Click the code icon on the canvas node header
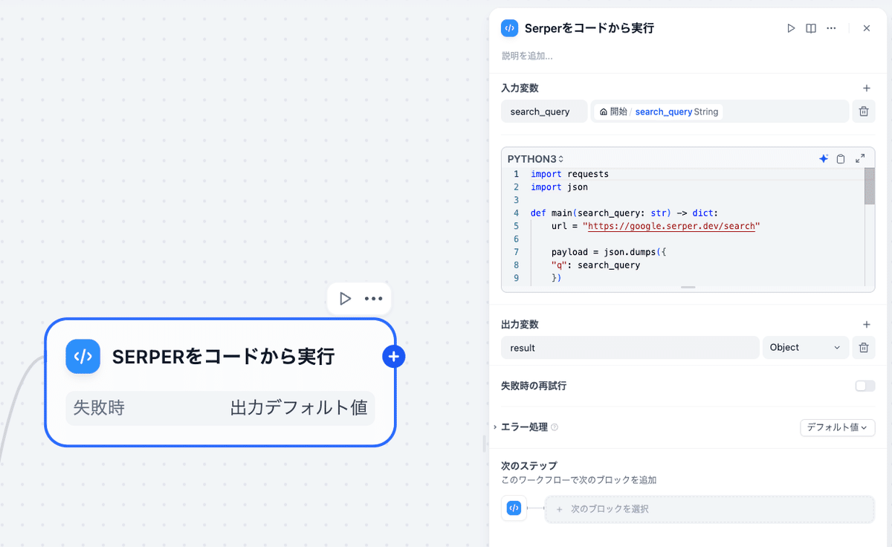The height and width of the screenshot is (547, 892). [x=83, y=356]
